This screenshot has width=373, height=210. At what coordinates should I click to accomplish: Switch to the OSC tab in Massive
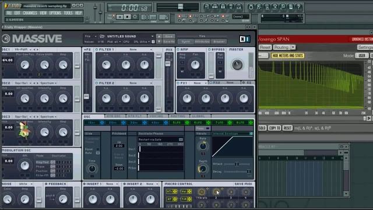(93, 117)
